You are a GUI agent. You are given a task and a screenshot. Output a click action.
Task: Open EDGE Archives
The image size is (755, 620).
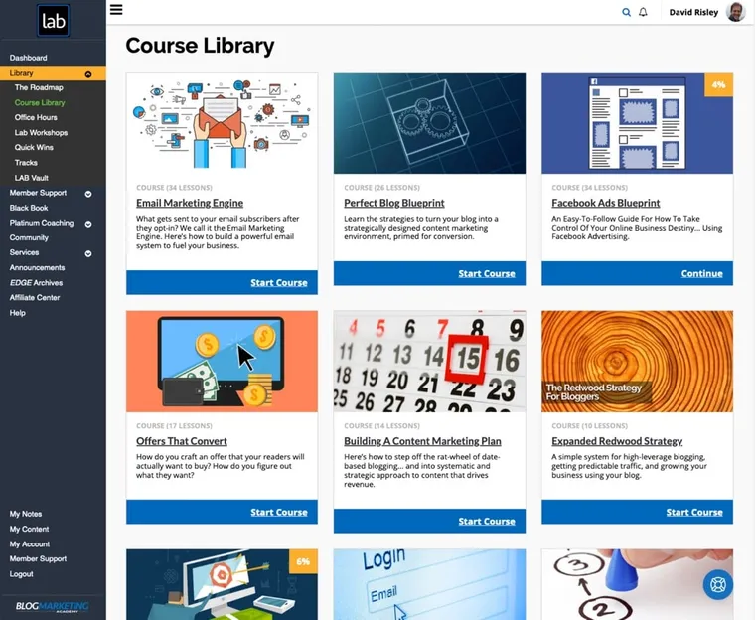(36, 283)
